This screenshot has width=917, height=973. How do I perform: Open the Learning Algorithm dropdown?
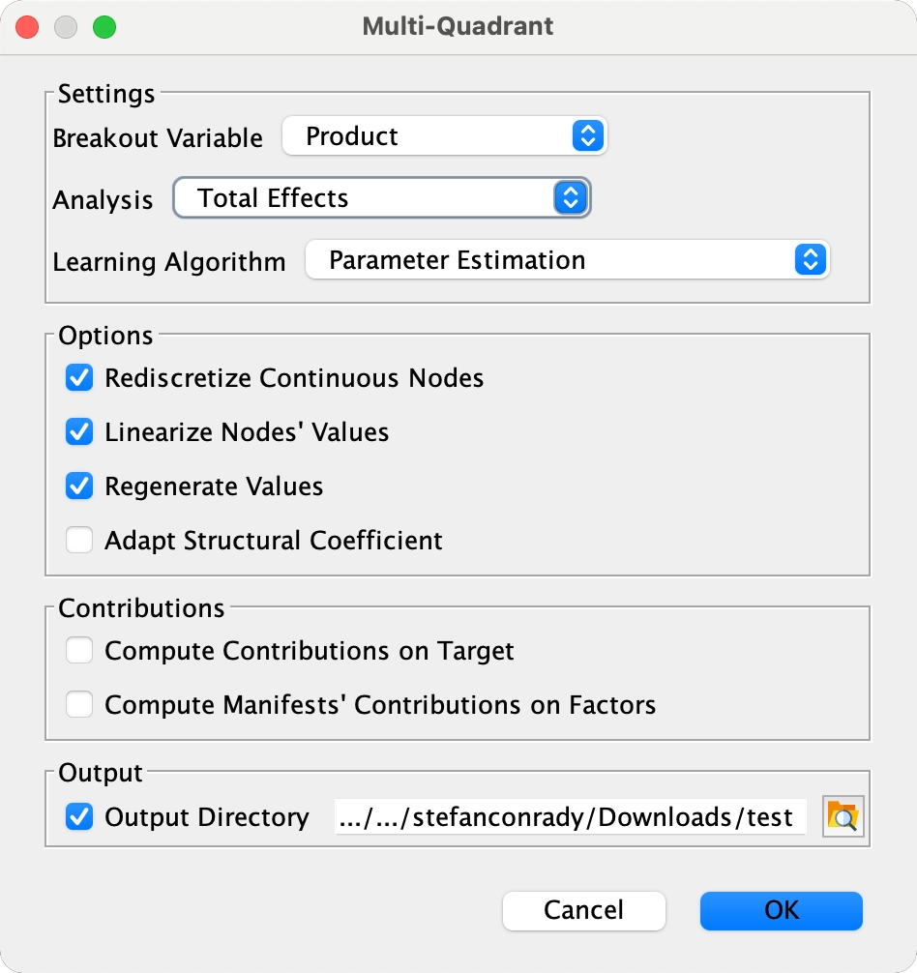click(567, 261)
